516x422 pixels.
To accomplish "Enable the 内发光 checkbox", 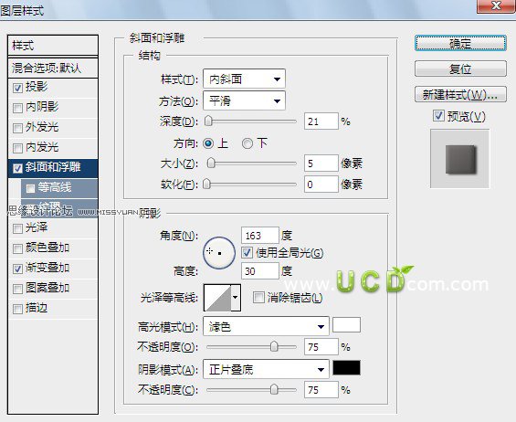I will [17, 148].
